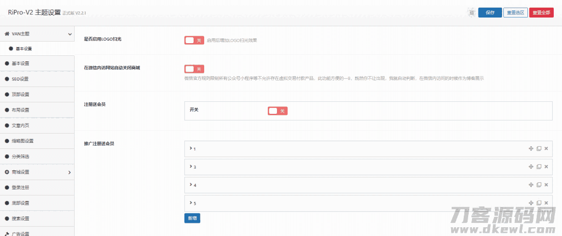Open the top-level 基本设置 section above SEO设置

pos(37,64)
